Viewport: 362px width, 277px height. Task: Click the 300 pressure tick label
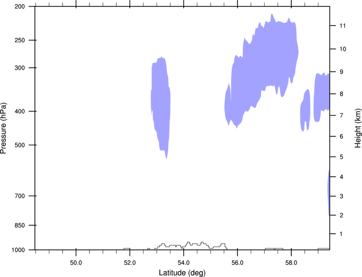(20, 68)
